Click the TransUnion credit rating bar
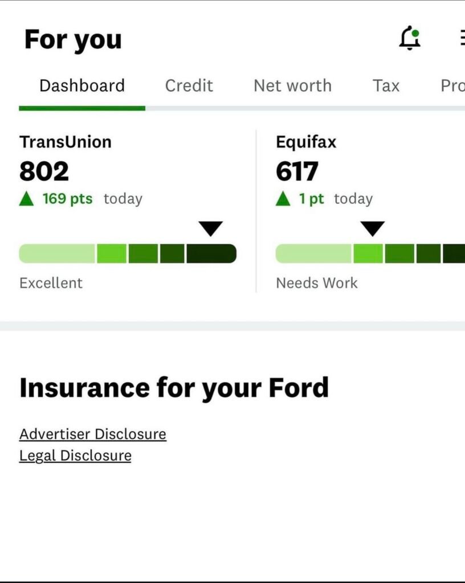This screenshot has height=583, width=465. click(128, 253)
